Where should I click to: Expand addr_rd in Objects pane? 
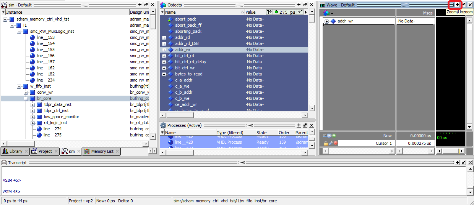[164, 38]
